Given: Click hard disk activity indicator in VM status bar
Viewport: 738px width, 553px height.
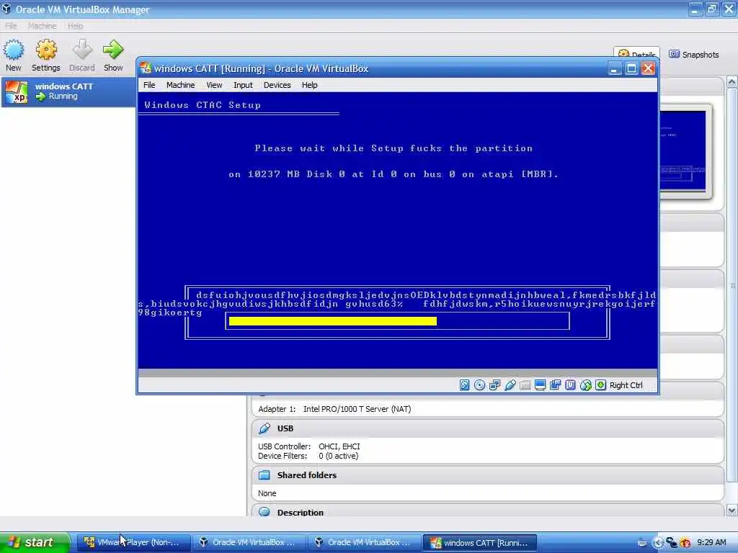Looking at the screenshot, I should [465, 385].
